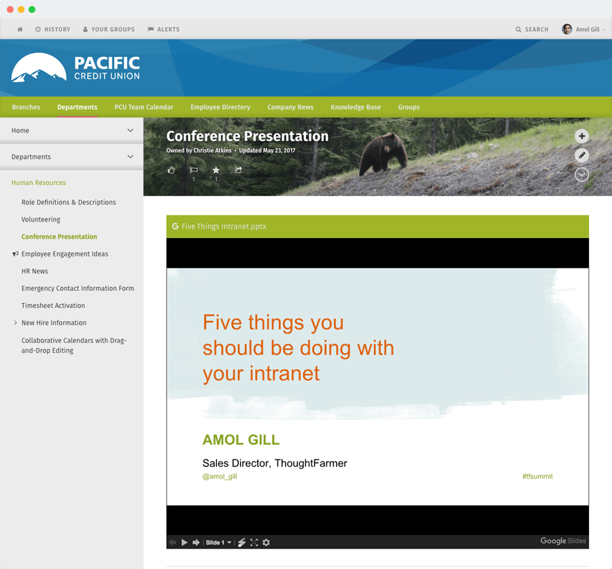Open the Human Resources sidebar link
This screenshot has height=569, width=612.
click(39, 183)
